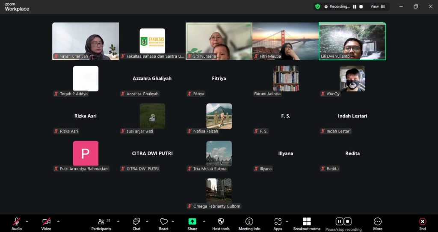Pause the recording in top bar
This screenshot has width=438, height=232.
coord(355,6)
